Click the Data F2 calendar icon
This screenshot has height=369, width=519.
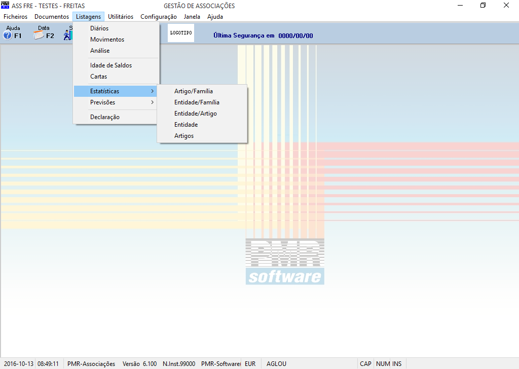pos(44,32)
